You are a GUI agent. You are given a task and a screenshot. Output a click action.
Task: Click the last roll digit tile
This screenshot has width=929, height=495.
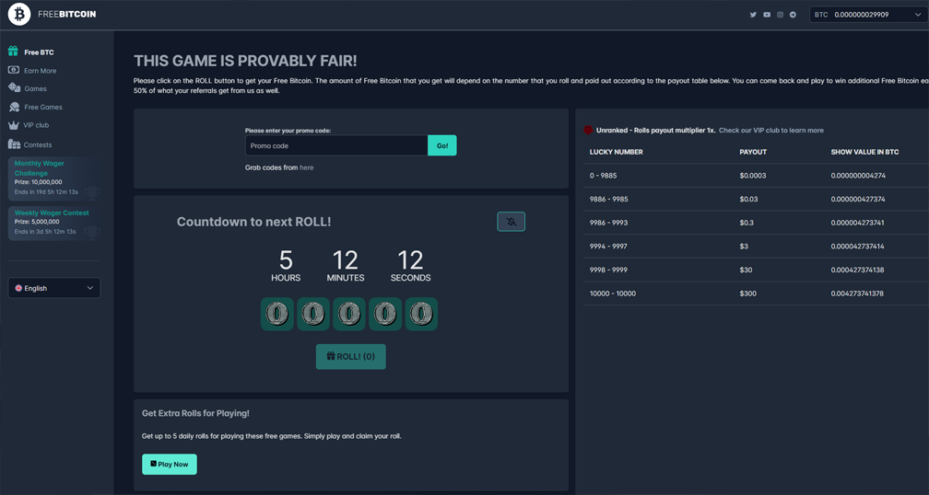point(421,314)
